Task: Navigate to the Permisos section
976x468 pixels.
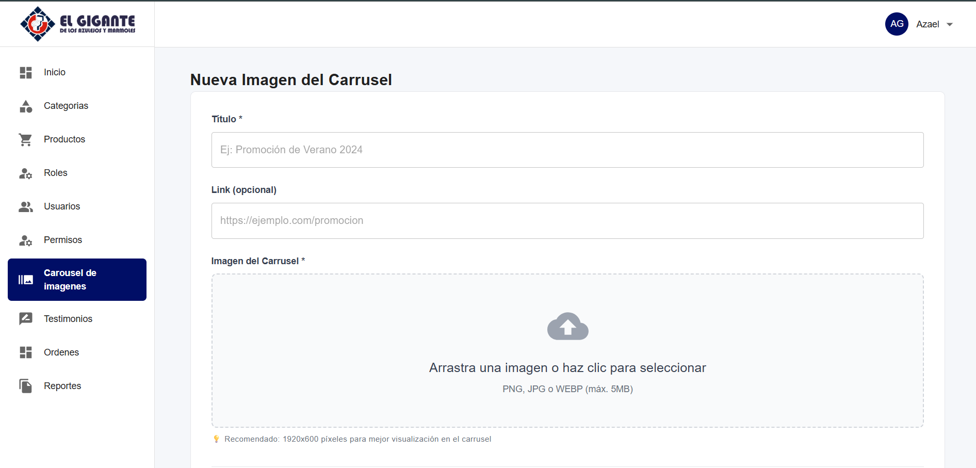Action: tap(62, 239)
